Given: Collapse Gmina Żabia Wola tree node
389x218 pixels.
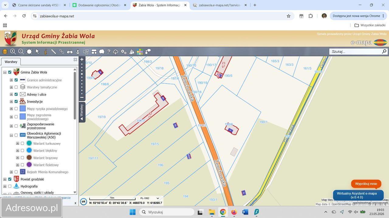Looking at the screenshot, I should point(5,72).
